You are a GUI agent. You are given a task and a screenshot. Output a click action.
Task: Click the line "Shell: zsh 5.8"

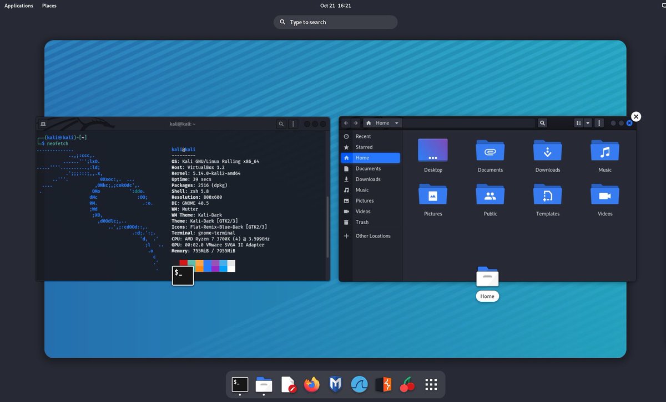pyautogui.click(x=190, y=191)
